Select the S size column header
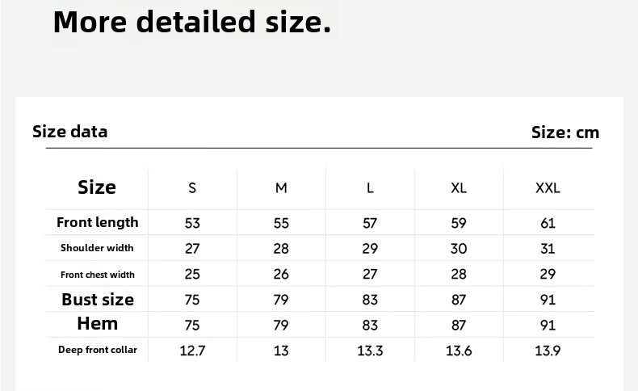The width and height of the screenshot is (638, 391). click(192, 188)
